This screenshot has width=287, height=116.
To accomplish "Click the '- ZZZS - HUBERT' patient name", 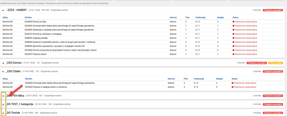I will pos(16,10).
